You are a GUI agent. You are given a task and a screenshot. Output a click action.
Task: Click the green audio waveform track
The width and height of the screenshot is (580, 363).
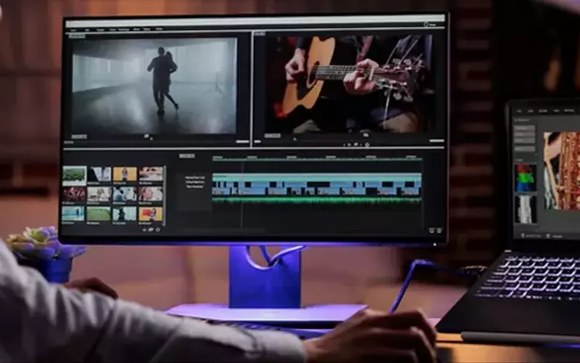[317, 200]
